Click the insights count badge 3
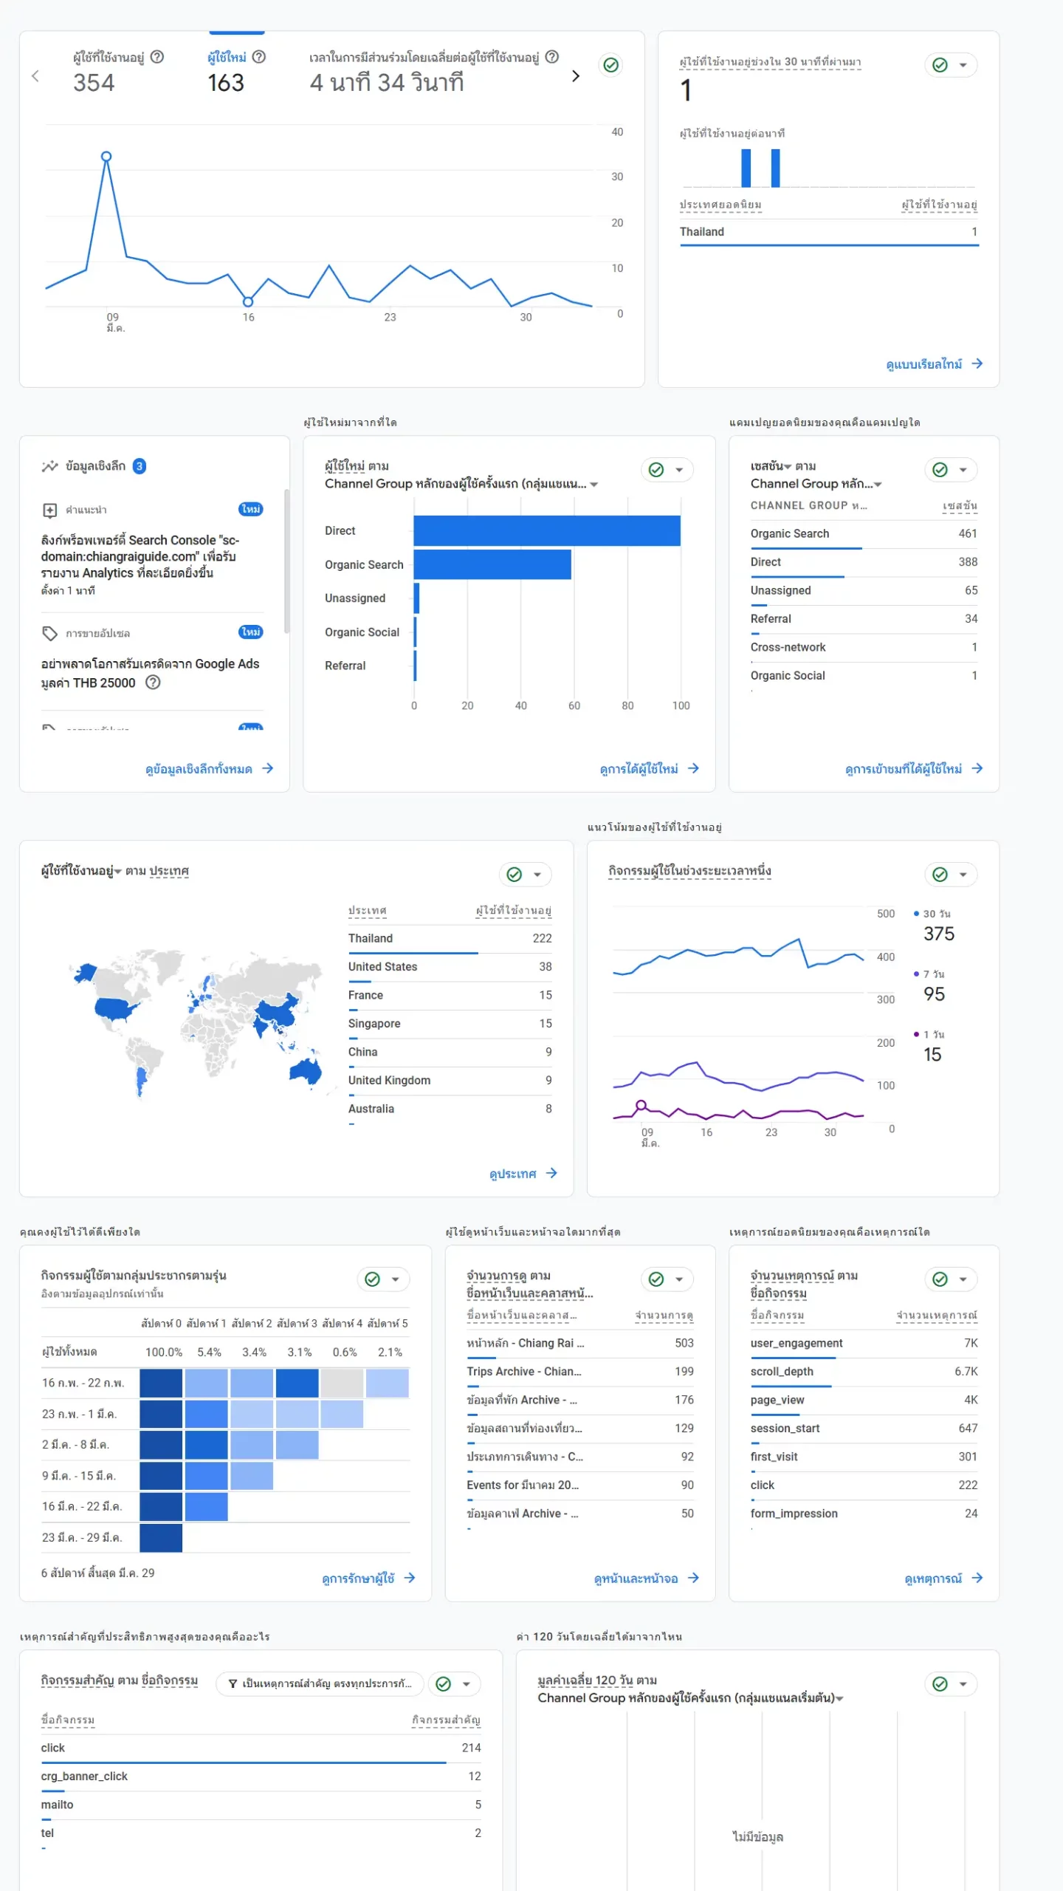1063x1891 pixels. (x=139, y=466)
